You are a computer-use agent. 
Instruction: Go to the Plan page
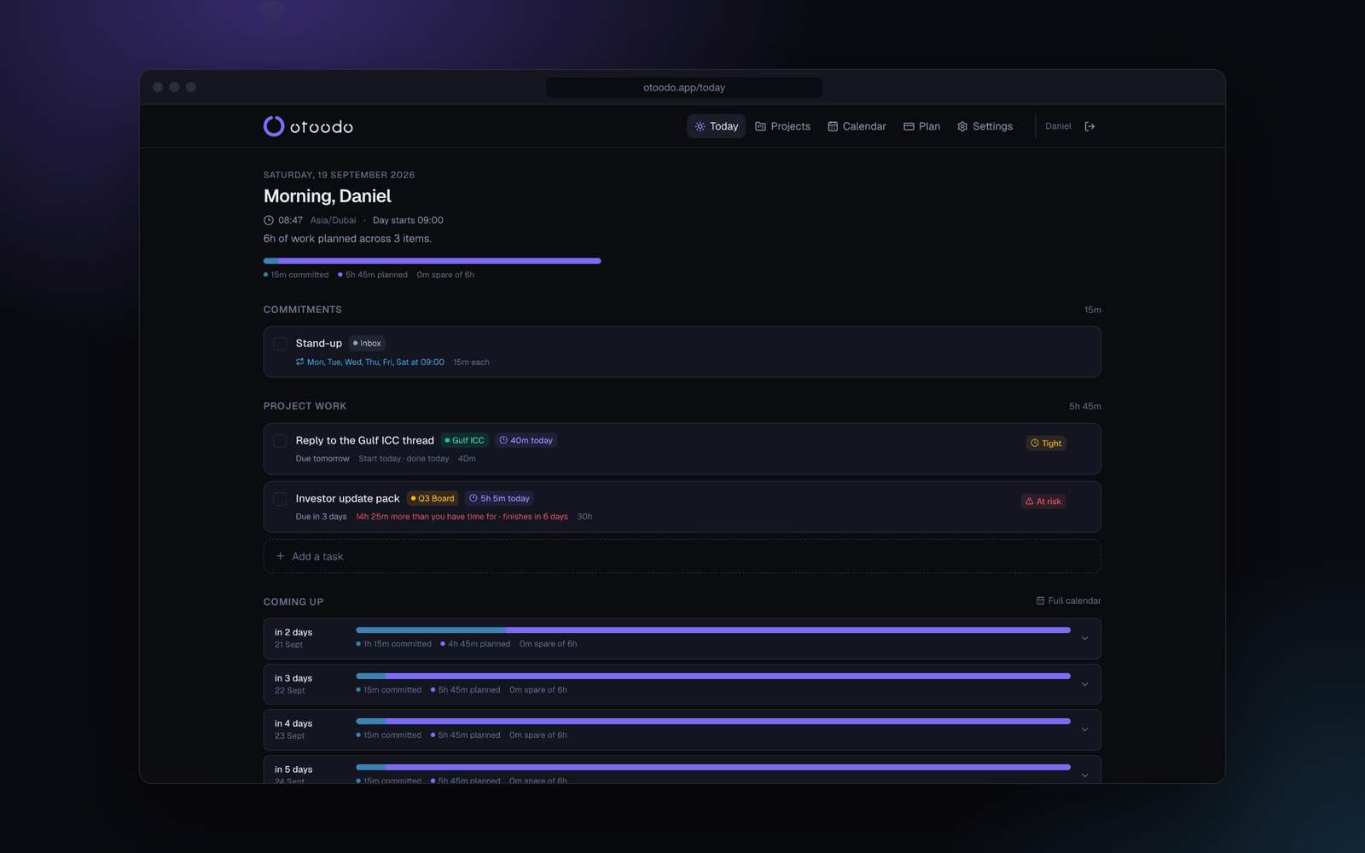click(x=922, y=126)
